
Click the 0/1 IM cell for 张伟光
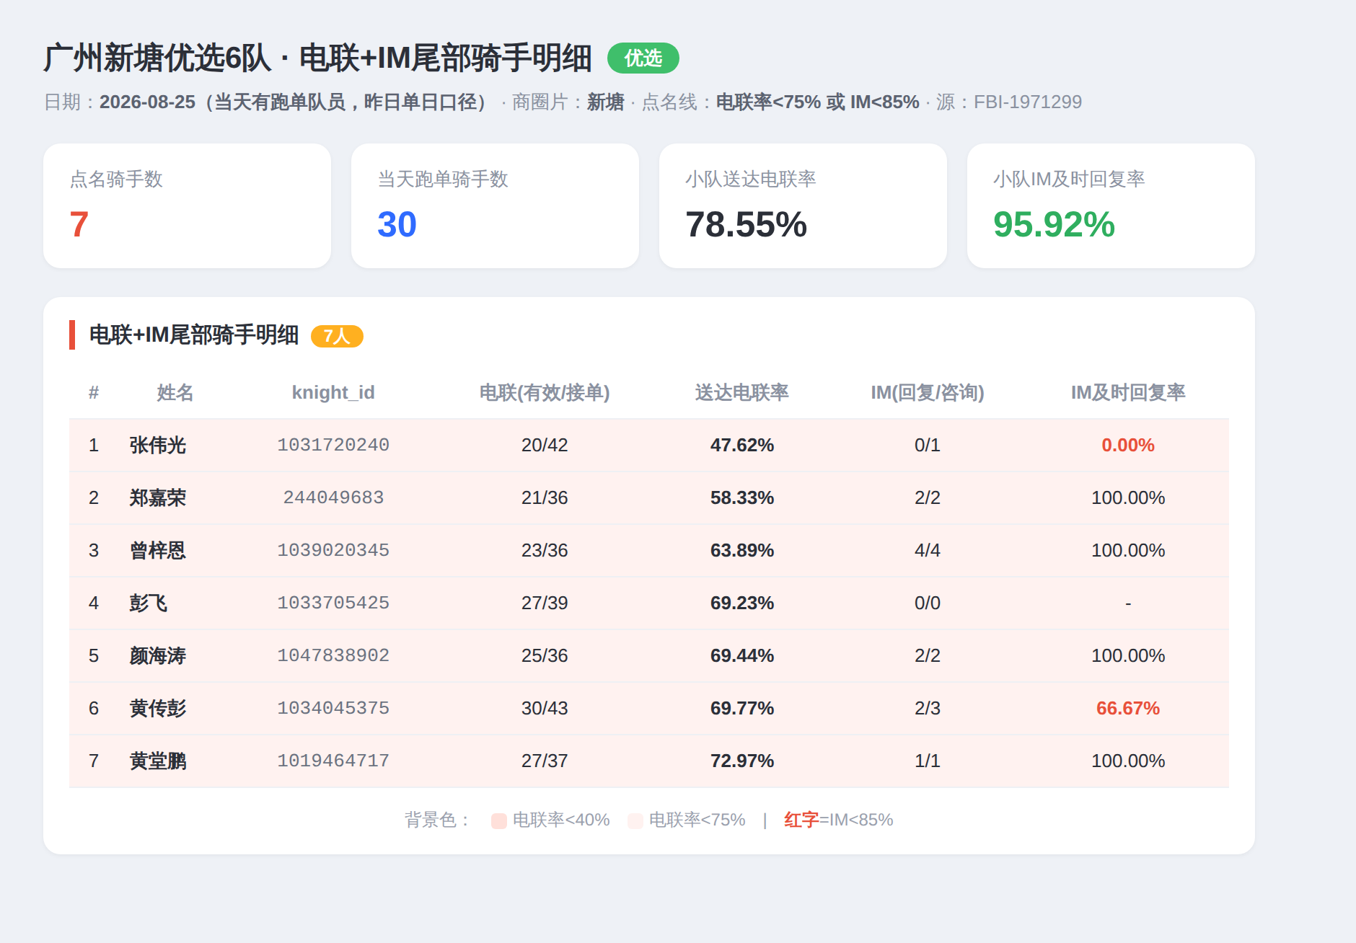(x=927, y=445)
